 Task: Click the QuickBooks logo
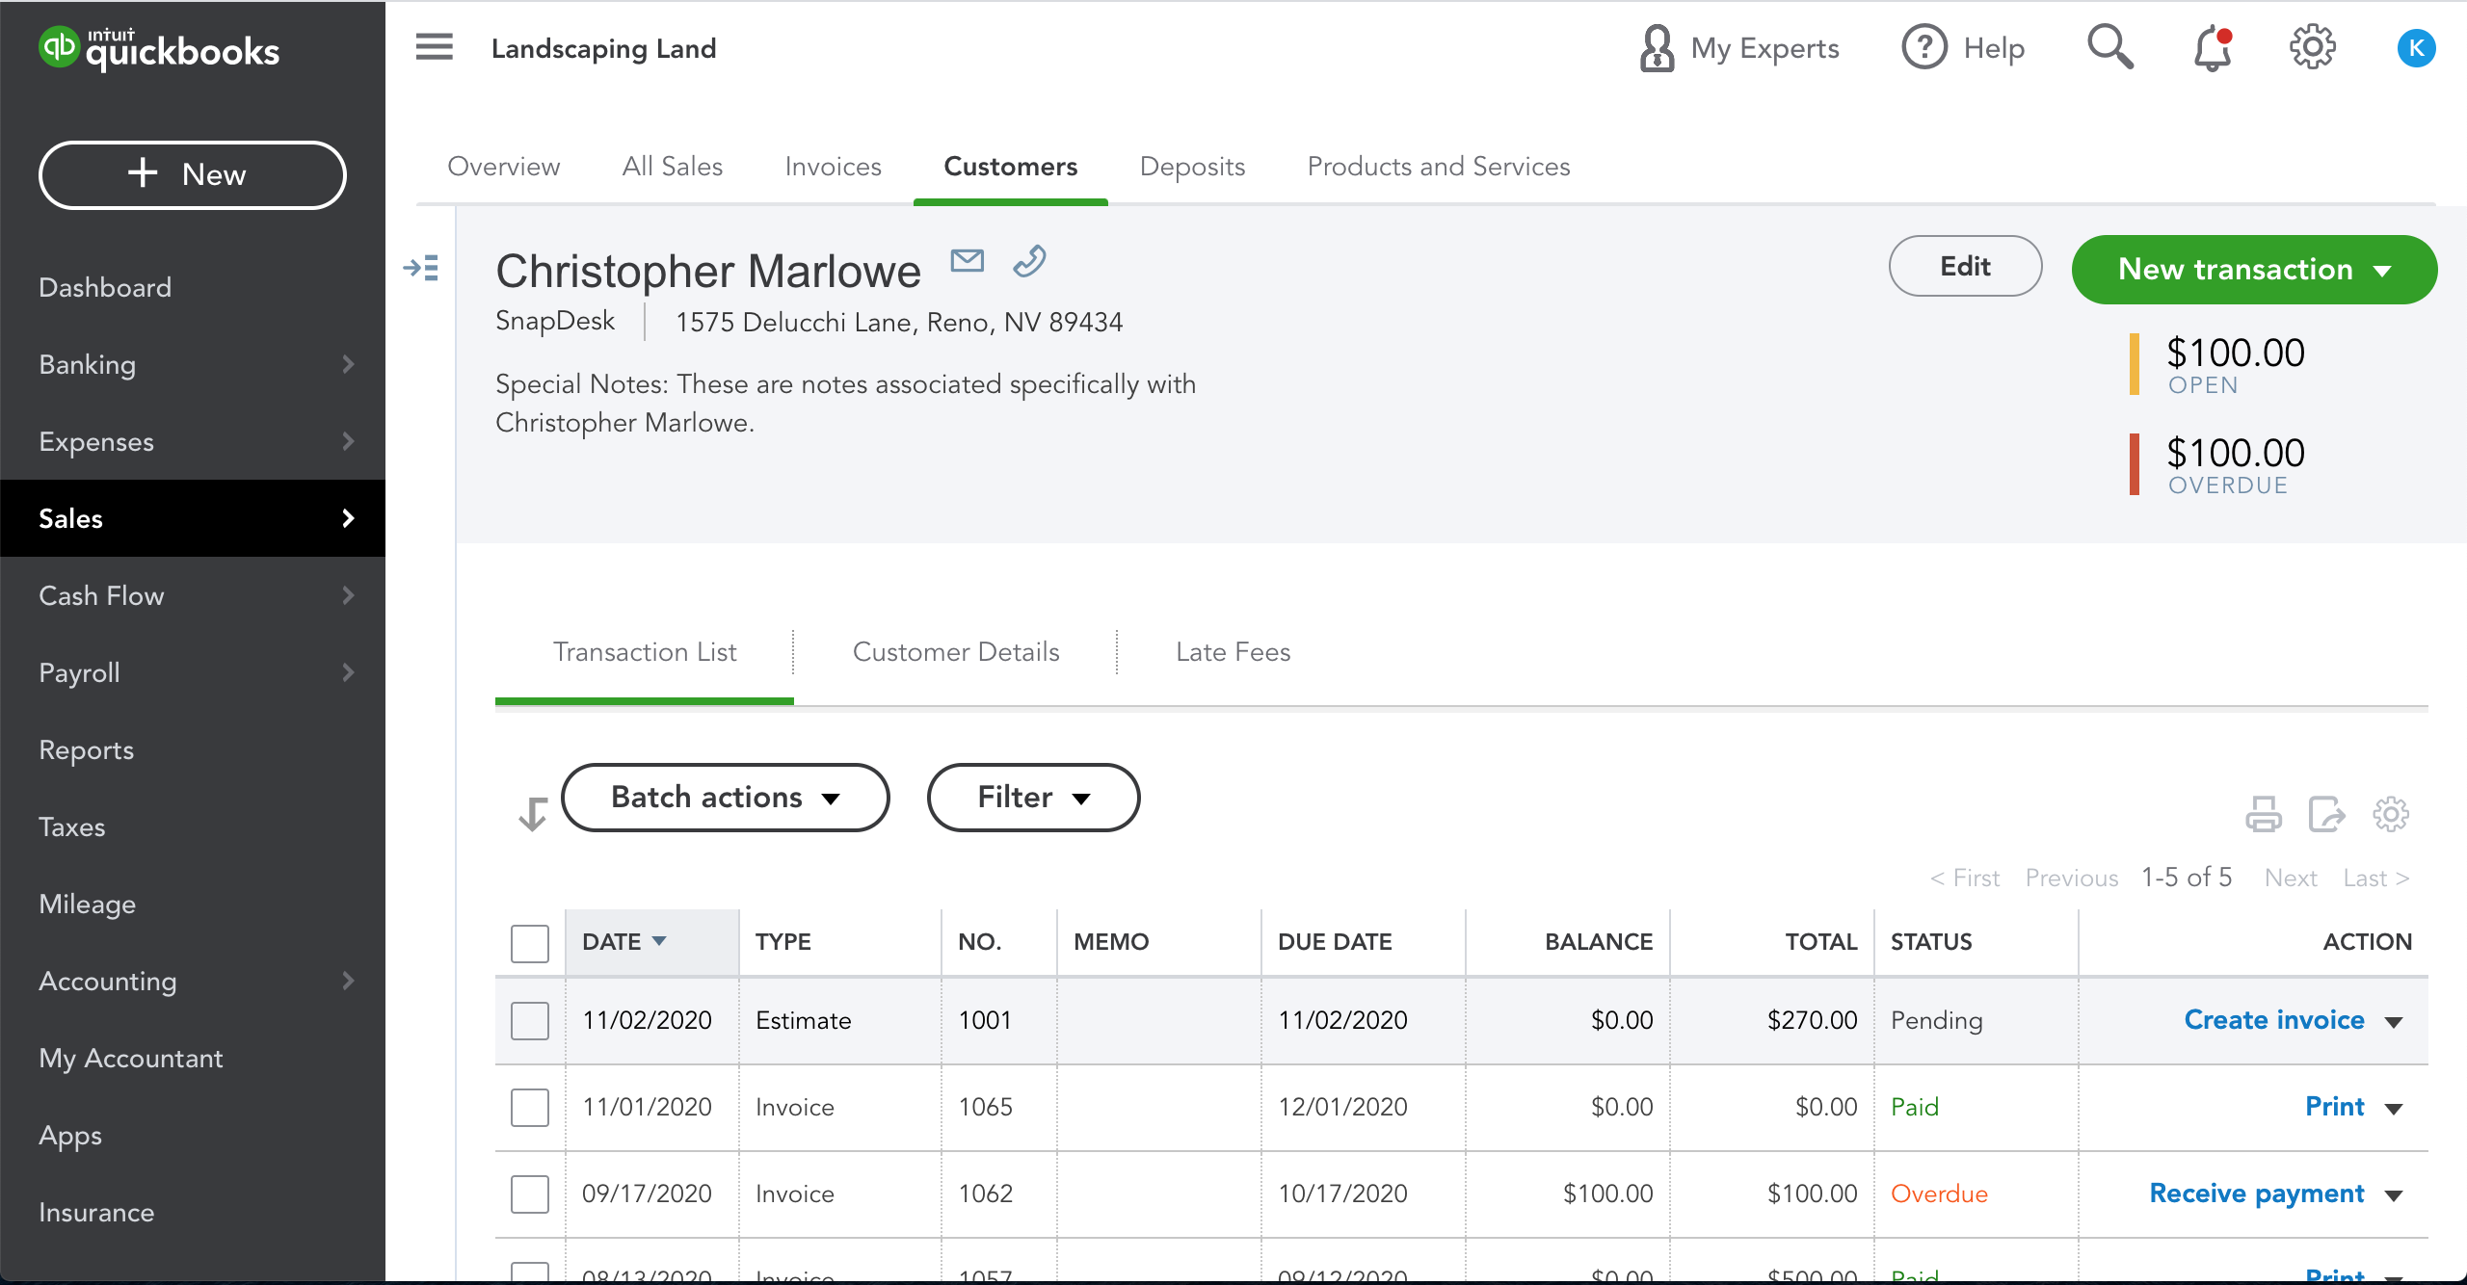coord(159,48)
